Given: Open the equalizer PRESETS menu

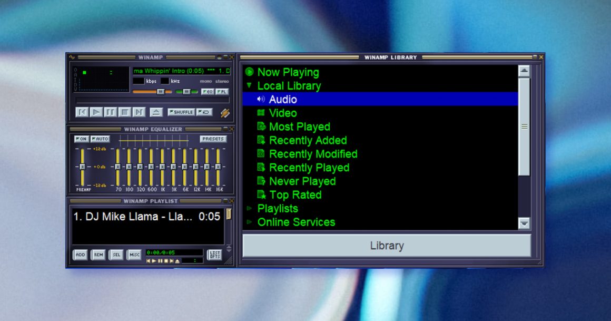Looking at the screenshot, I should pyautogui.click(x=213, y=139).
